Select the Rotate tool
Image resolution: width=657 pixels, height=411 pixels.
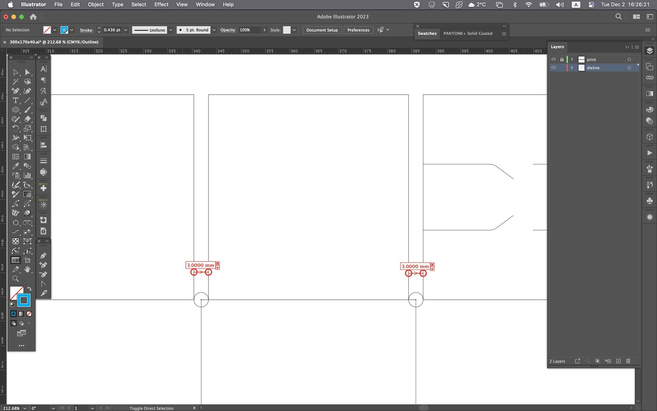coord(16,128)
